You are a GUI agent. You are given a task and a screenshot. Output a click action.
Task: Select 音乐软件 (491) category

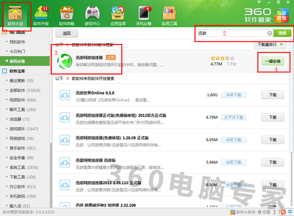click(23, 148)
